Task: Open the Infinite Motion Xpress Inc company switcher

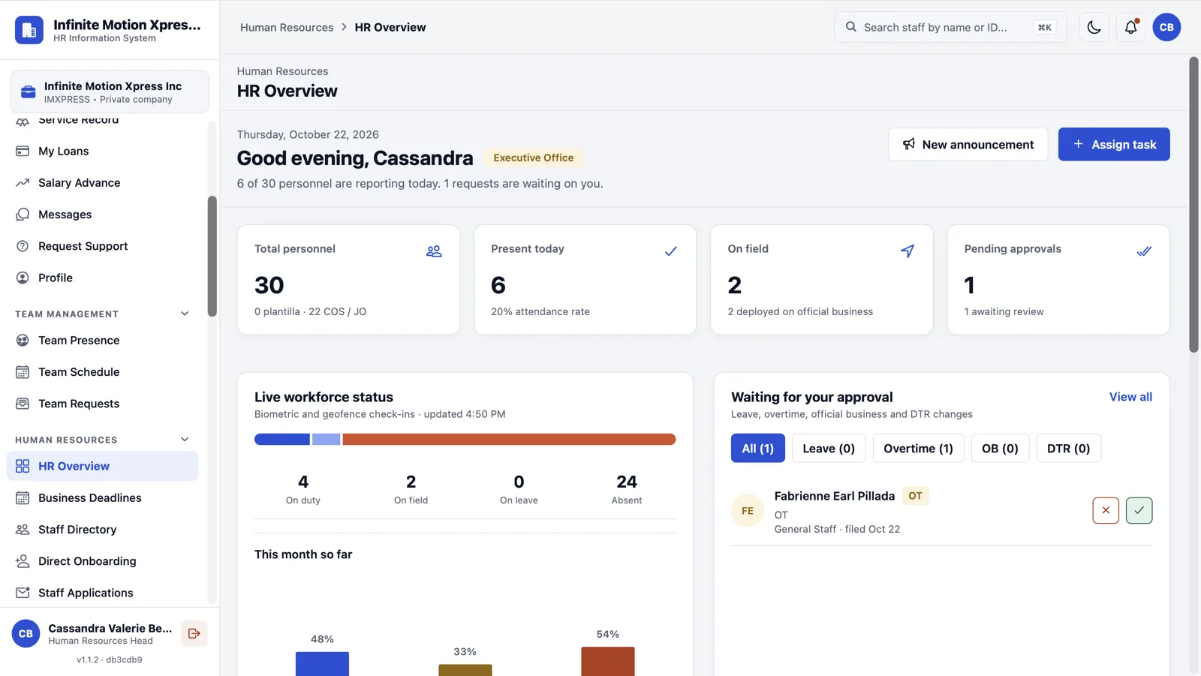Action: [110, 92]
